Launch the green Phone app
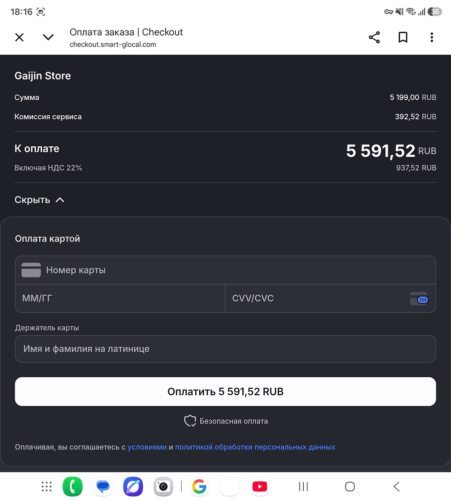 [x=73, y=486]
